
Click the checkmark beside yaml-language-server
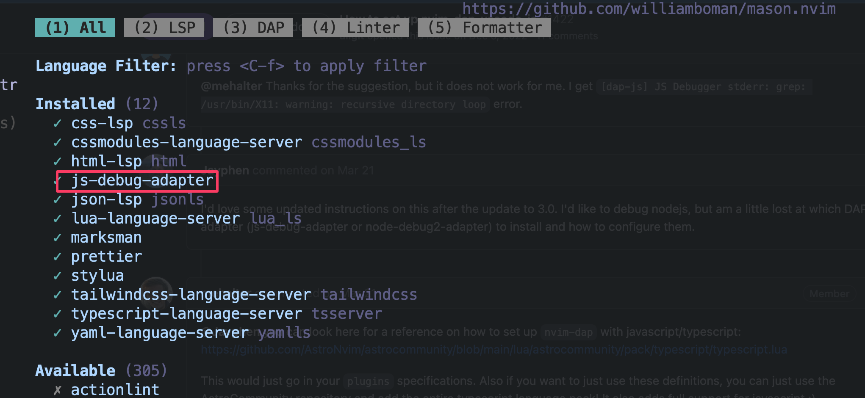coord(57,333)
